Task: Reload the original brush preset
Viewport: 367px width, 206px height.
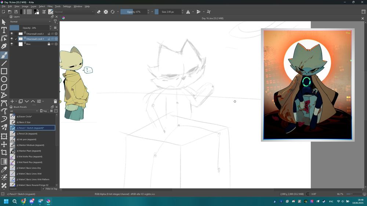Action: (x=113, y=12)
